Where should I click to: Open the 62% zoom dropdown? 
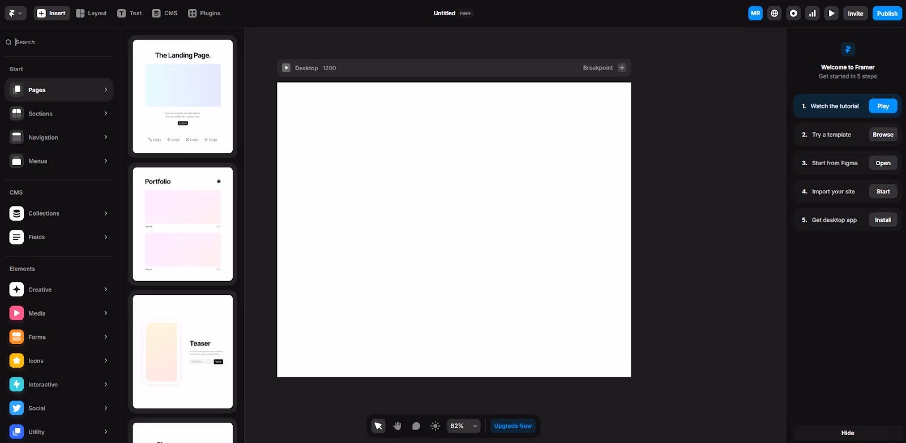464,425
